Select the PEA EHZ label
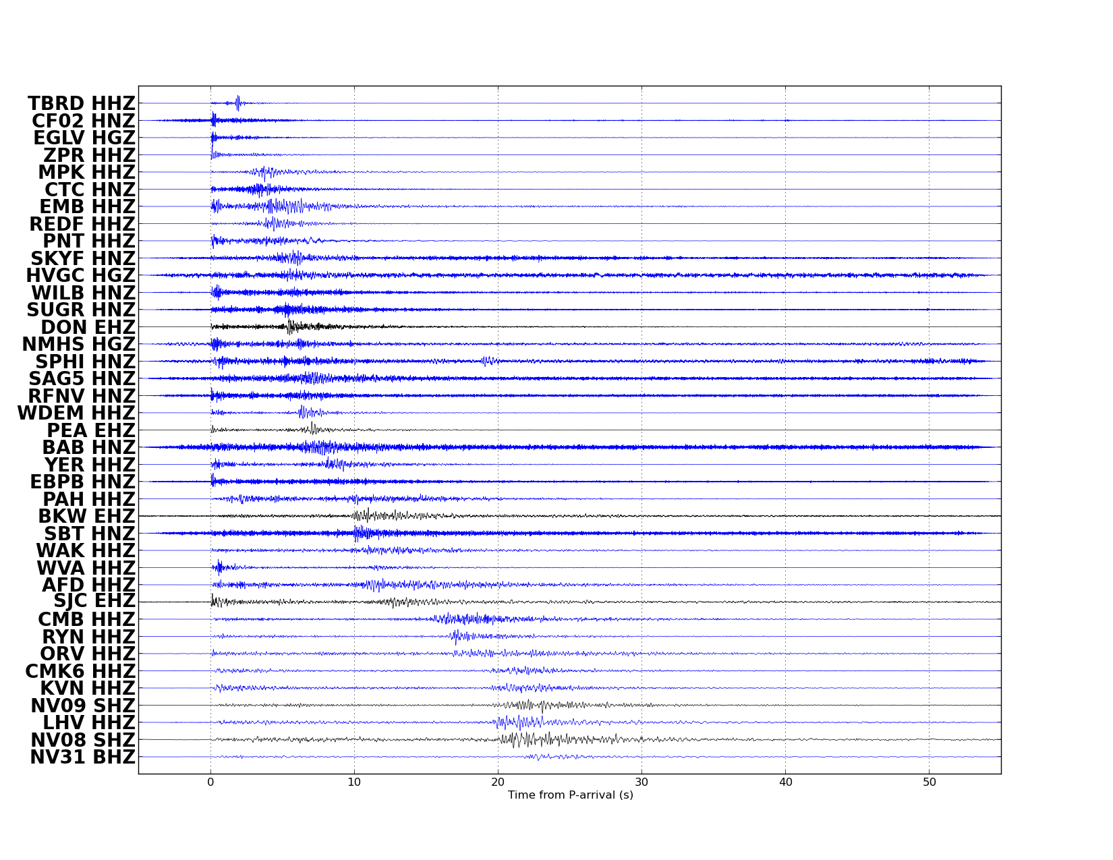This screenshot has height=860, width=1113. [x=91, y=431]
